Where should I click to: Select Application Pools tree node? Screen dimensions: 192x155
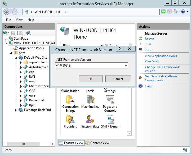31,48
